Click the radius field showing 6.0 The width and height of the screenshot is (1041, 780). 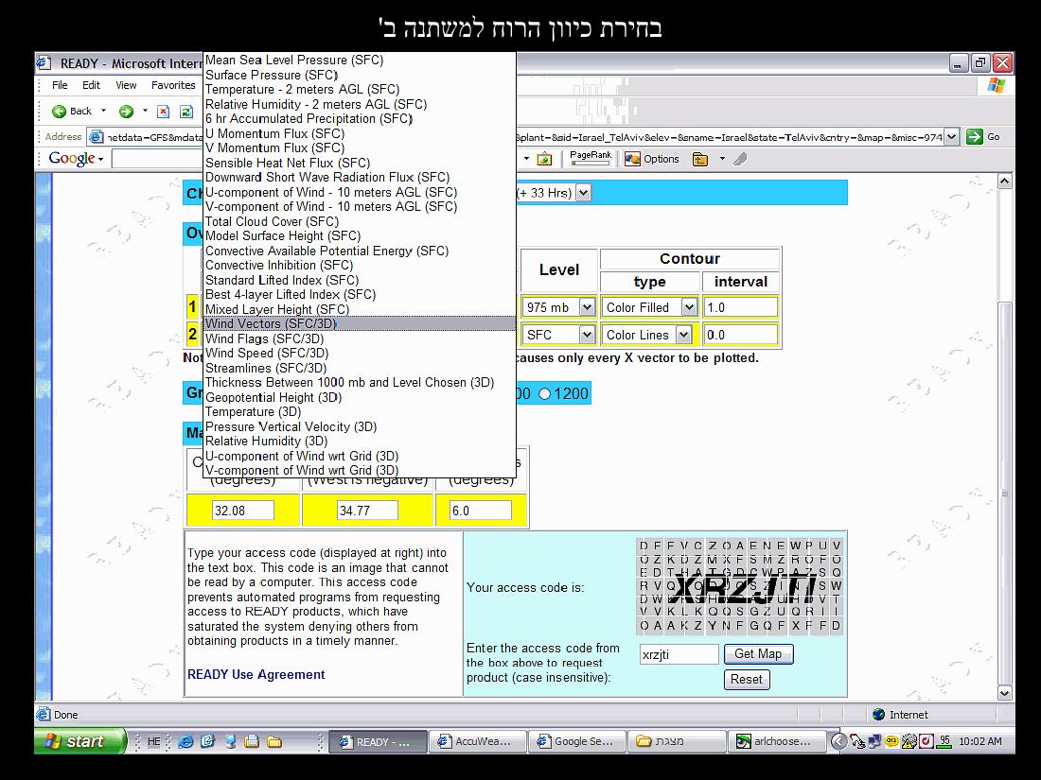481,511
